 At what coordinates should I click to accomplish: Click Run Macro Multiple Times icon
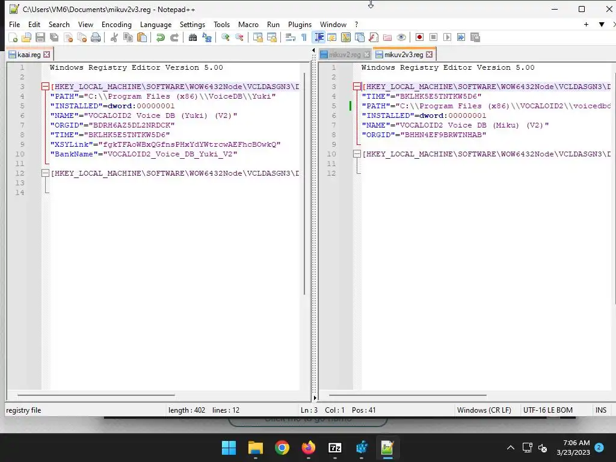point(461,37)
